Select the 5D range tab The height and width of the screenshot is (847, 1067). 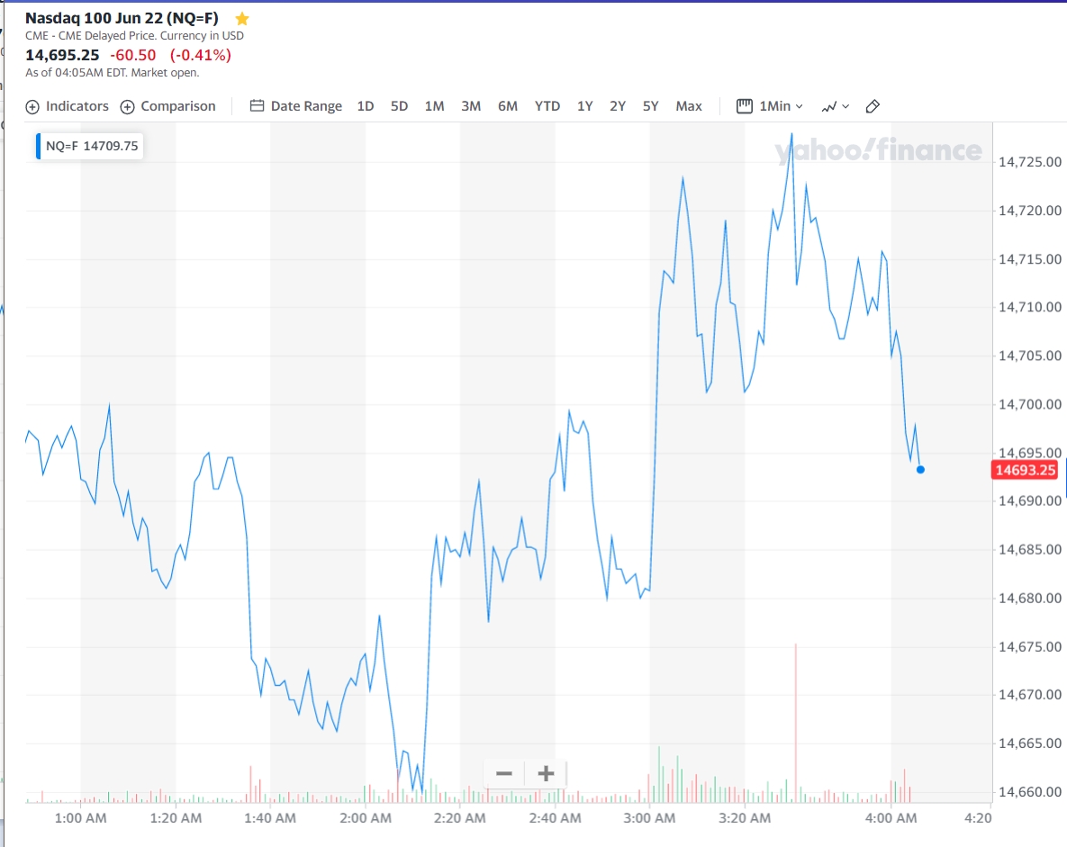(x=400, y=106)
